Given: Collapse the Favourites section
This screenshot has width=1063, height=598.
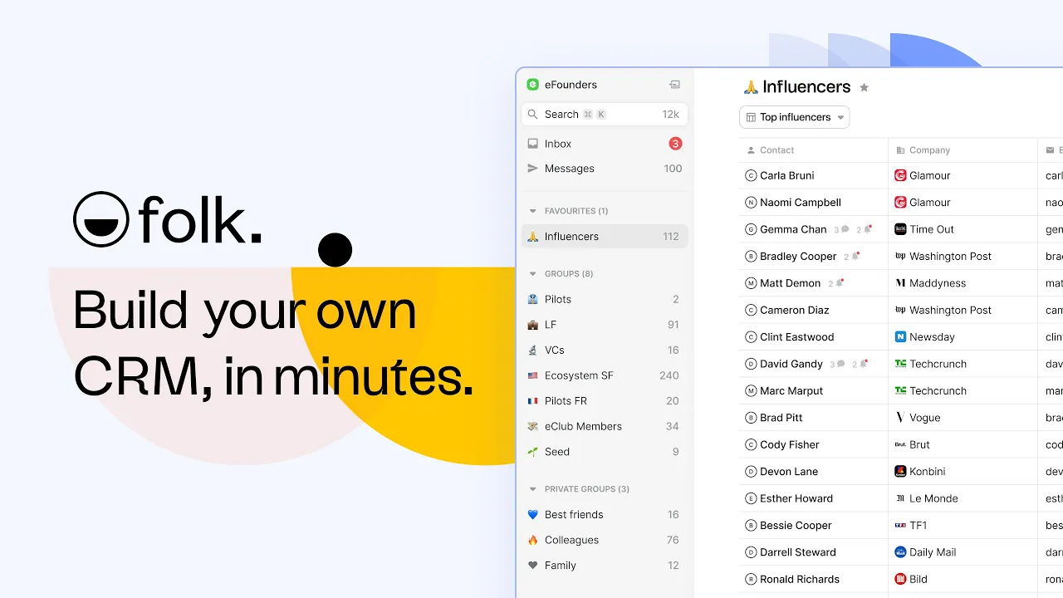Looking at the screenshot, I should (x=533, y=211).
